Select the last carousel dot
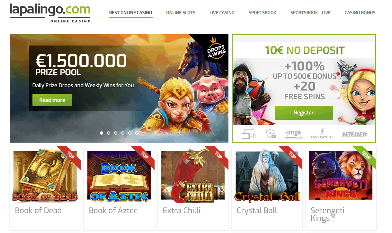The width and height of the screenshot is (392, 233). point(137,133)
